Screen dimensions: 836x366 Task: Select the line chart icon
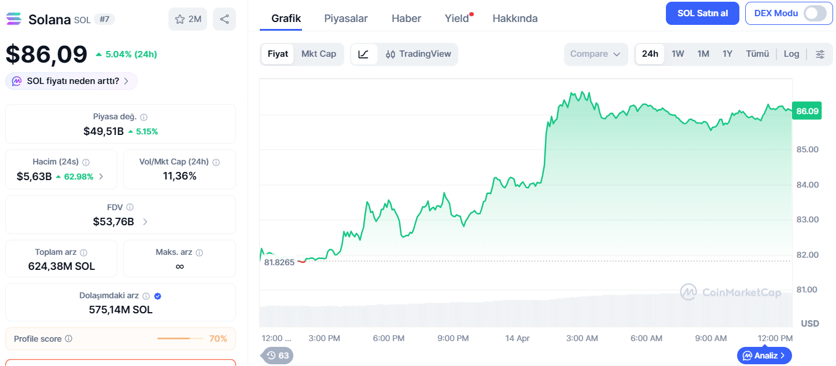coord(364,54)
